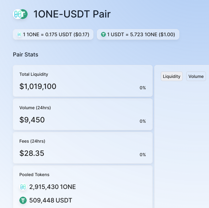Screen dimensions: 209x208
Task: Click the 0% change in Fees card
Action: tap(143, 155)
